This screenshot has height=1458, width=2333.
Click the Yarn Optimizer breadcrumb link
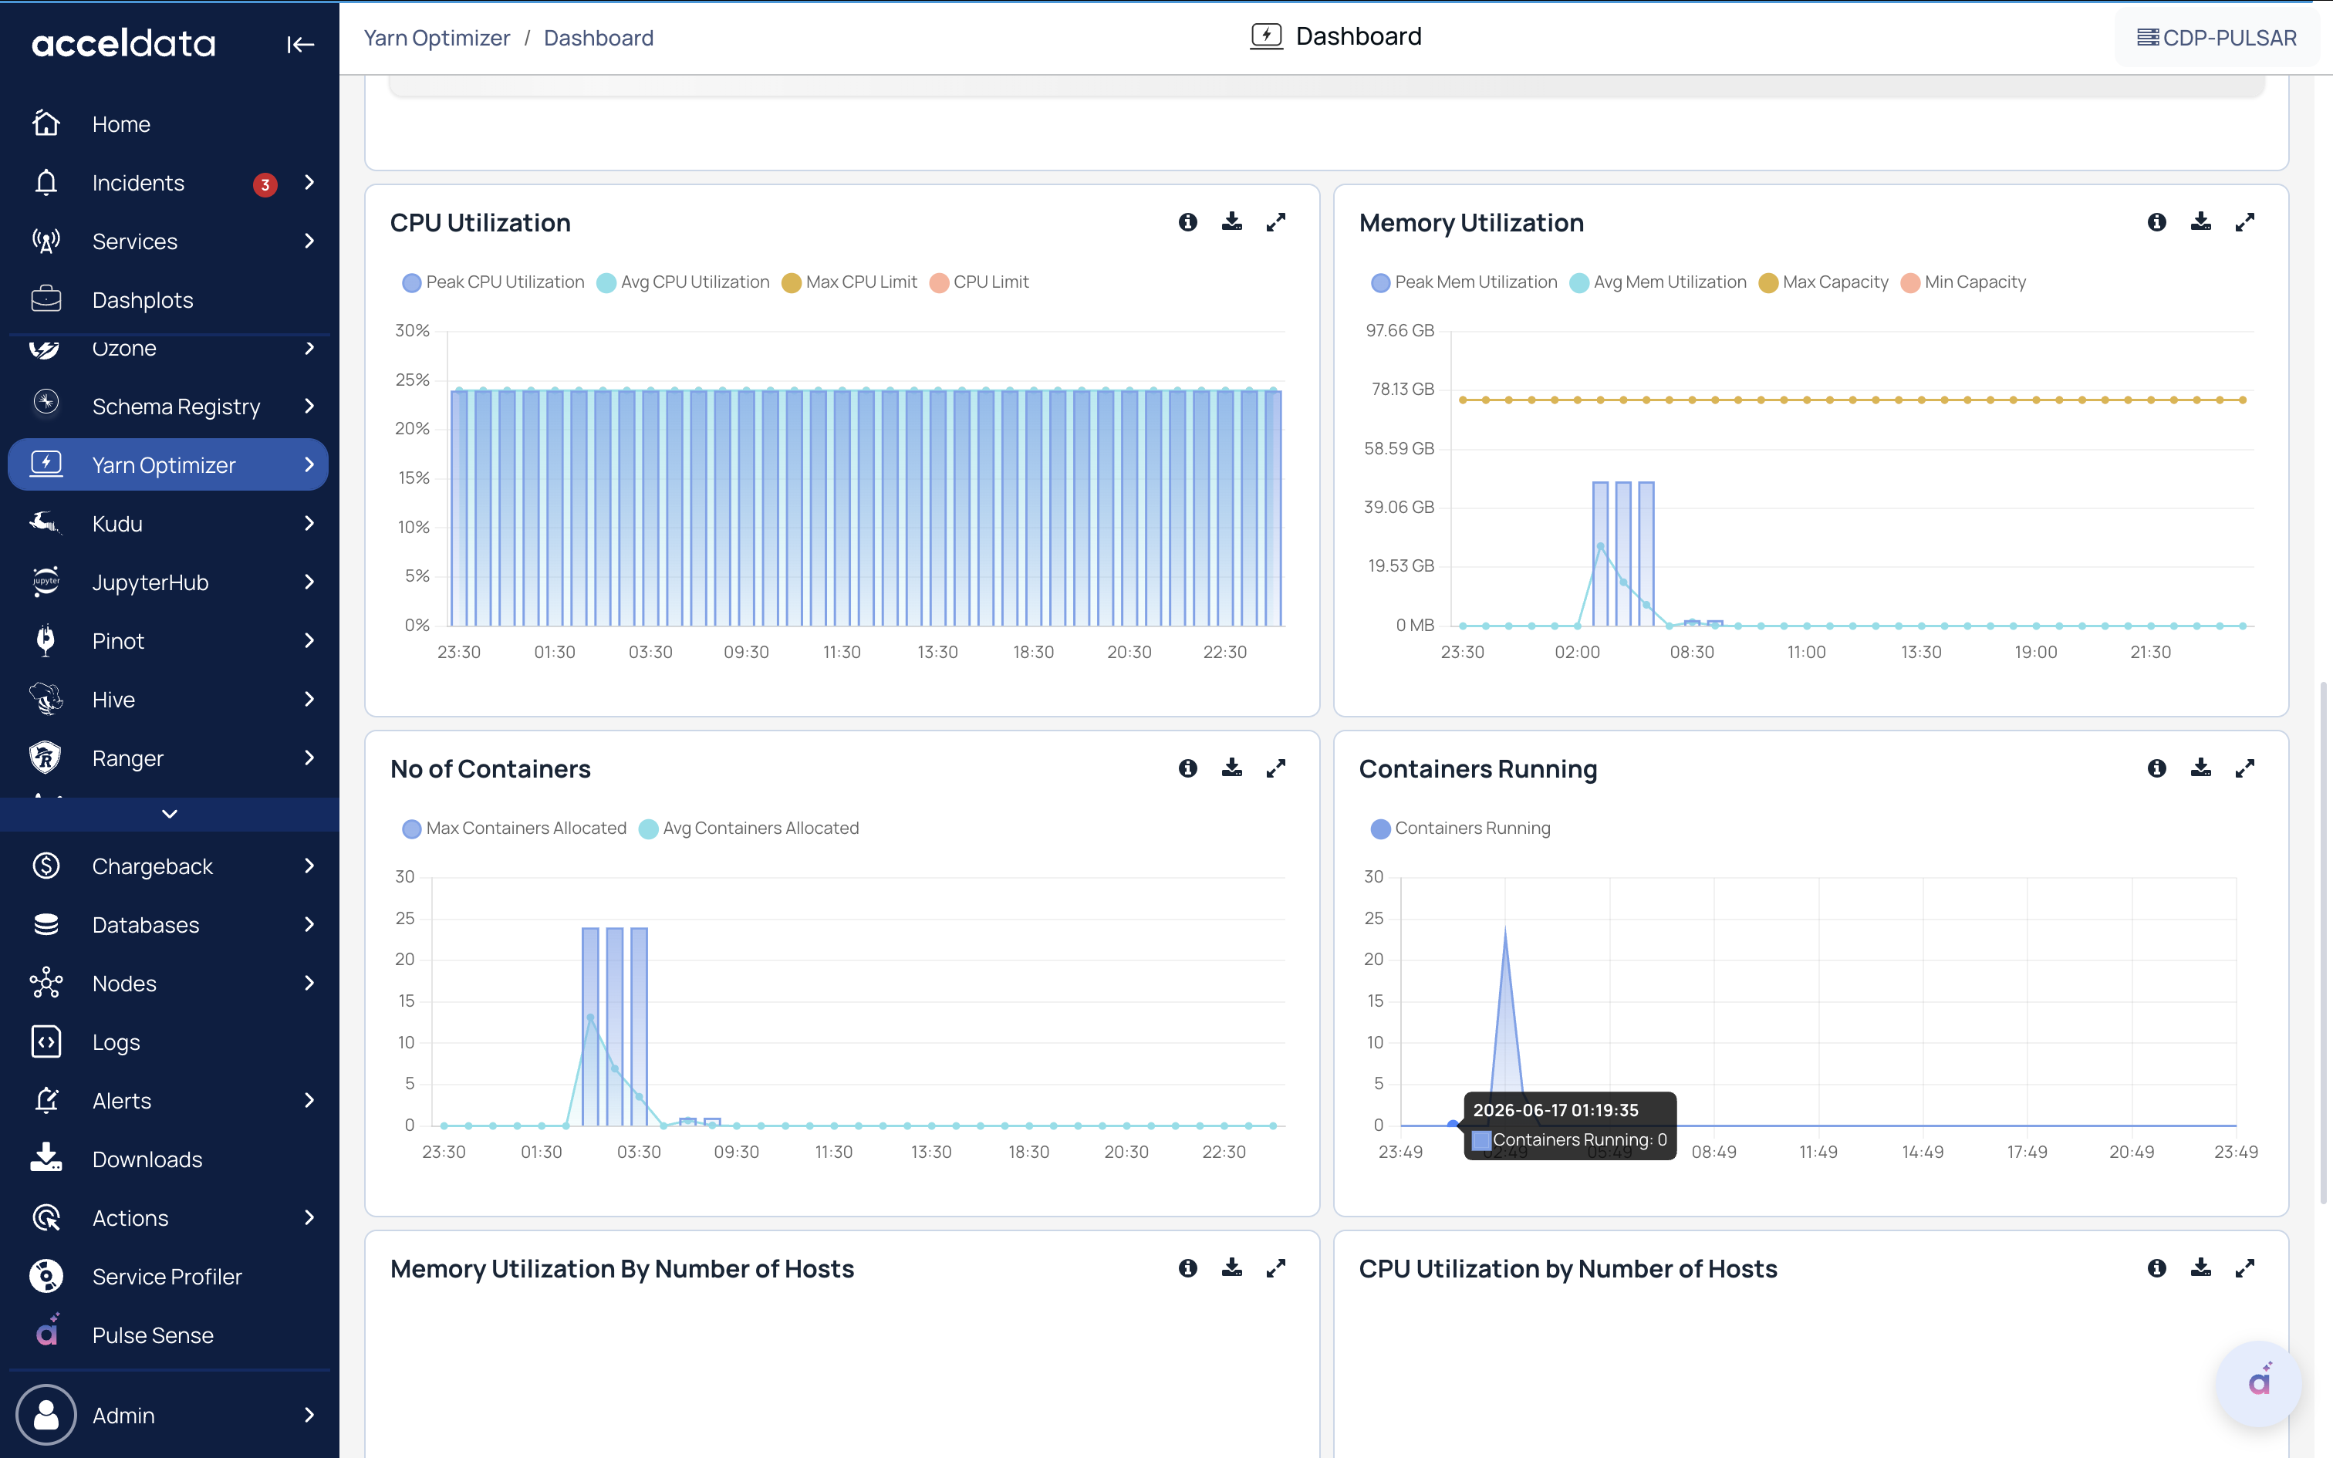(437, 38)
